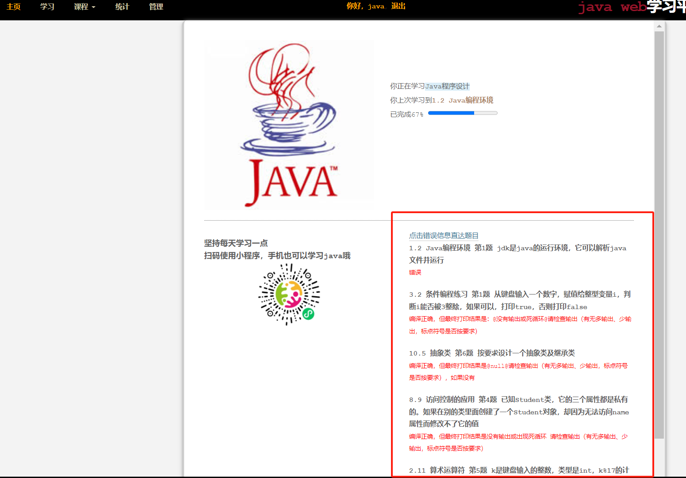Open the 主页 home menu item
The height and width of the screenshot is (478, 686).
tap(14, 7)
